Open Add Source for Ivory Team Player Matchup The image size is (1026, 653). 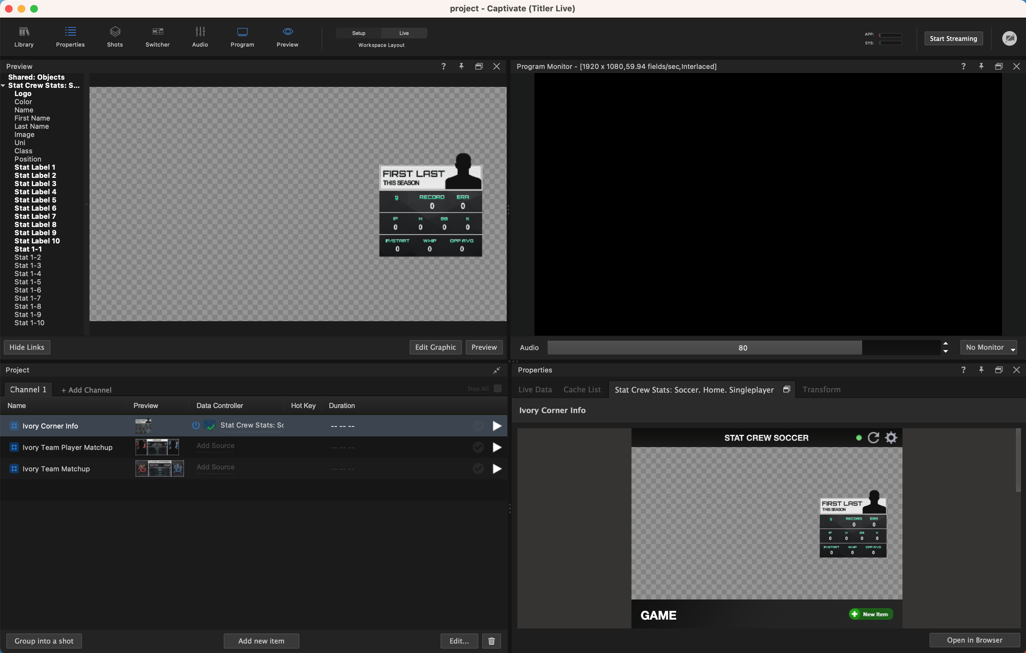(x=215, y=446)
